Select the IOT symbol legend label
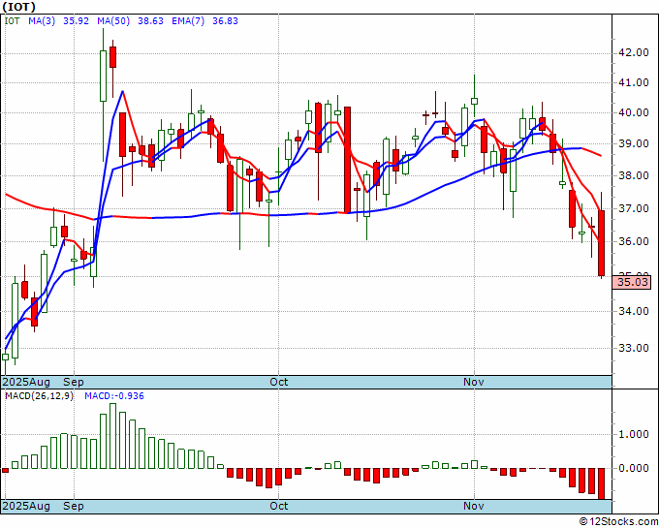This screenshot has width=659, height=529. pyautogui.click(x=12, y=21)
